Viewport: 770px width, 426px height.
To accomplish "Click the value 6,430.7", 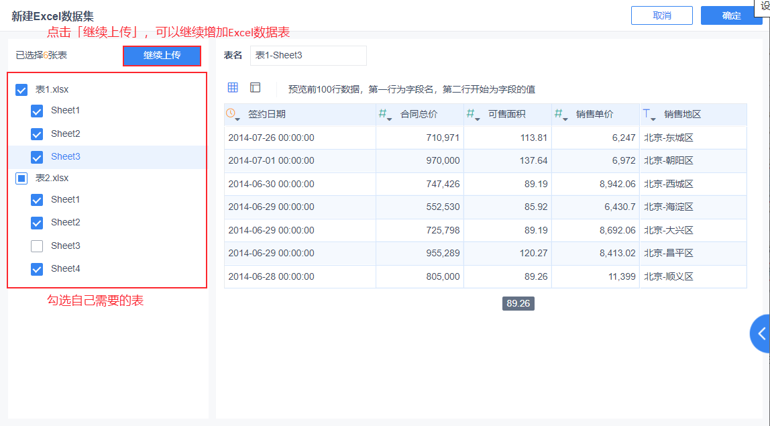I will click(x=620, y=207).
